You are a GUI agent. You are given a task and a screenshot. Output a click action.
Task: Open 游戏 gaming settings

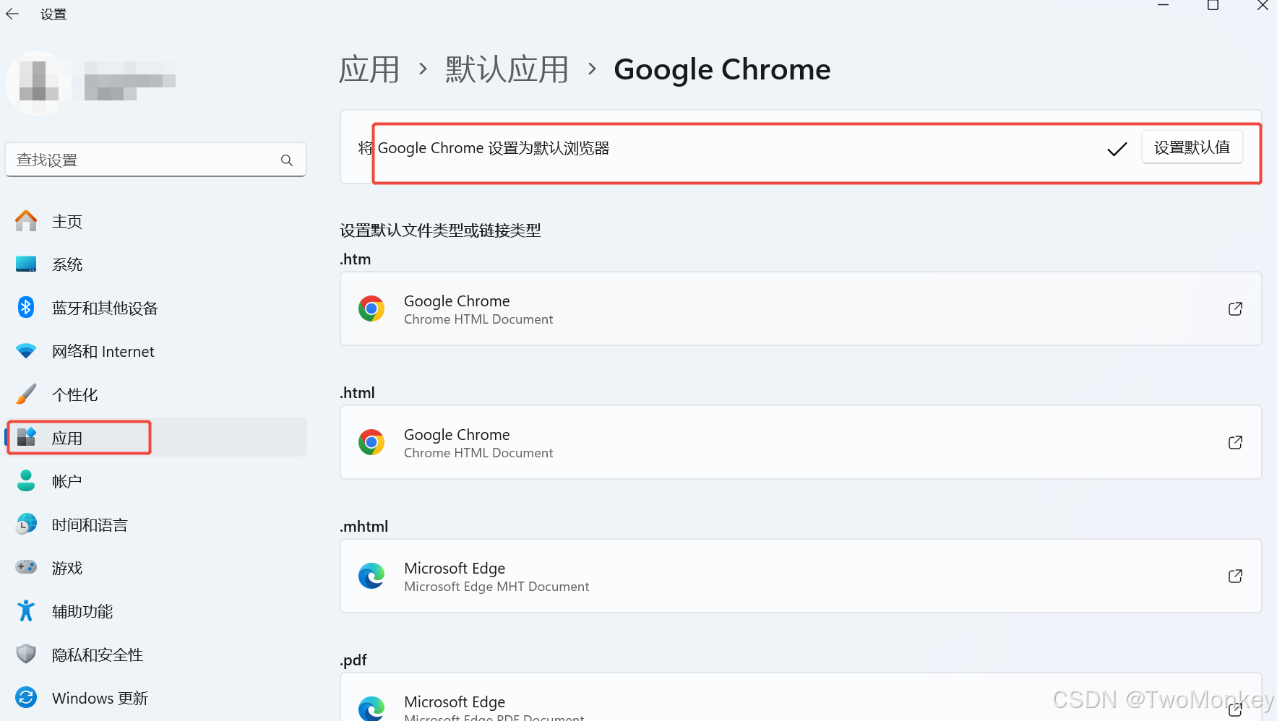click(156, 568)
